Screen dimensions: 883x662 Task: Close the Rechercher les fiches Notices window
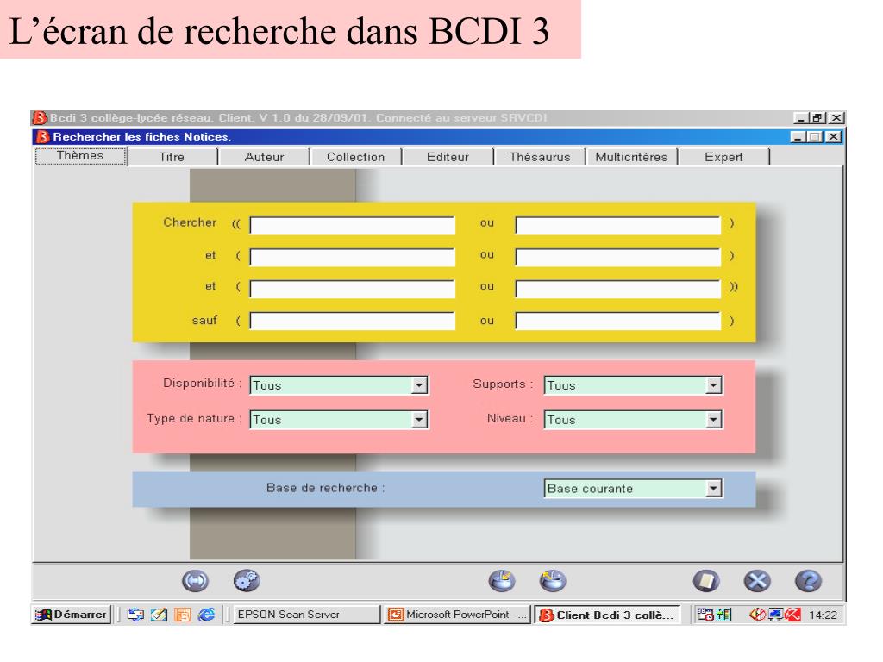click(833, 137)
